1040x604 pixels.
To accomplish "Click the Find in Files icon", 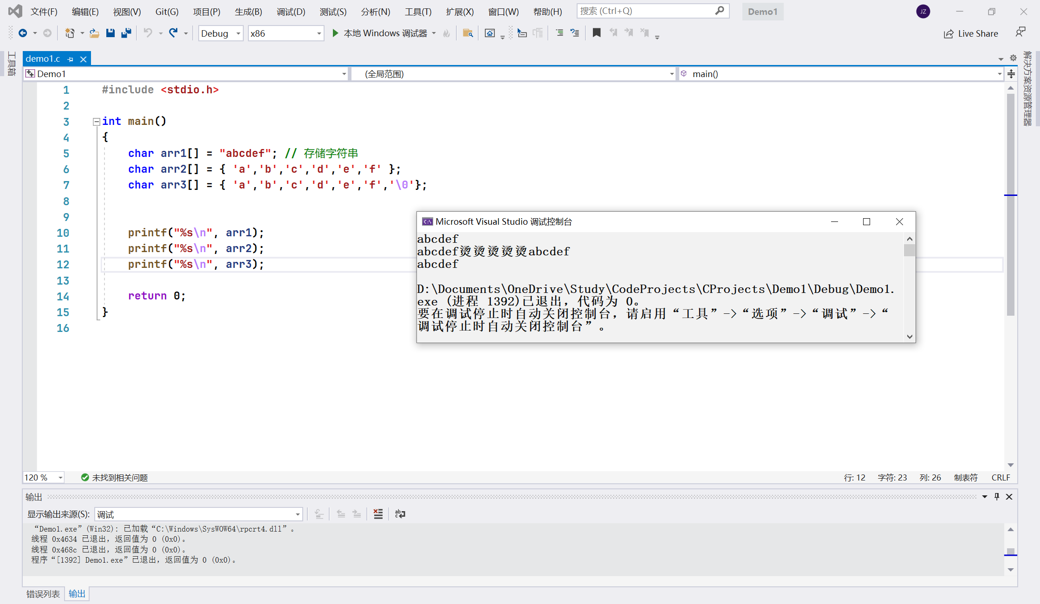I will (x=468, y=33).
